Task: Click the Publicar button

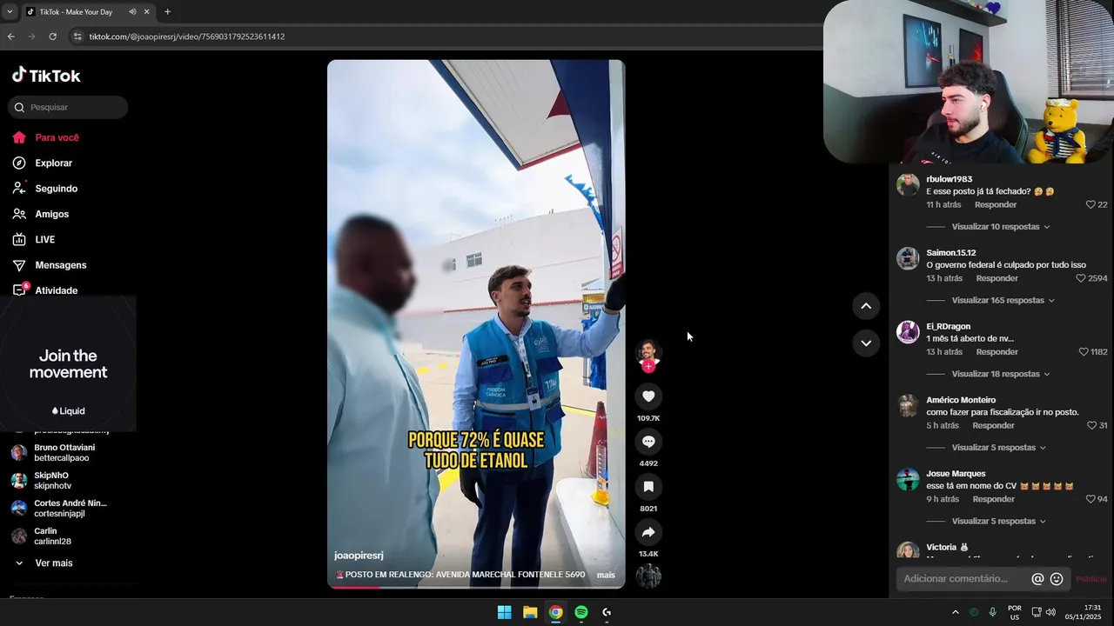Action: click(x=1091, y=579)
